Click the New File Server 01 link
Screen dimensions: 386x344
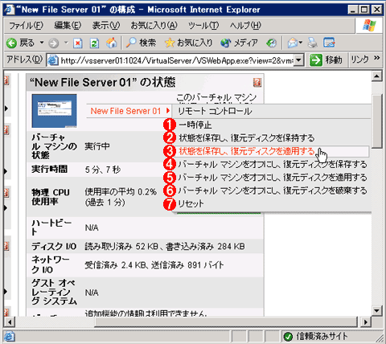coord(125,111)
